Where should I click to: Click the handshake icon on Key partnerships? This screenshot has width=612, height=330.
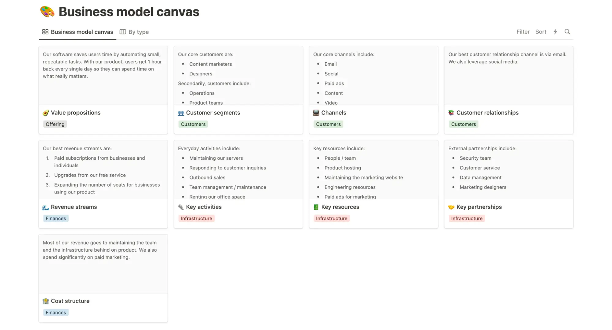pos(451,207)
